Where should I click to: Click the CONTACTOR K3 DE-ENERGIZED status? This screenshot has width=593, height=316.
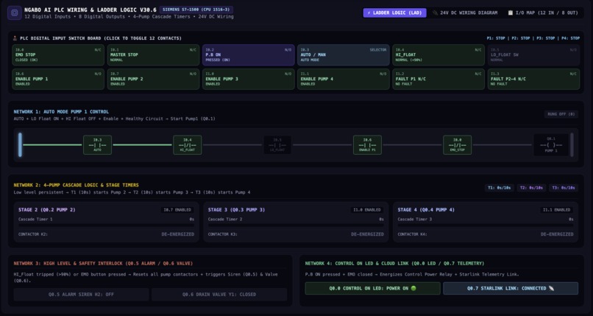367,234
